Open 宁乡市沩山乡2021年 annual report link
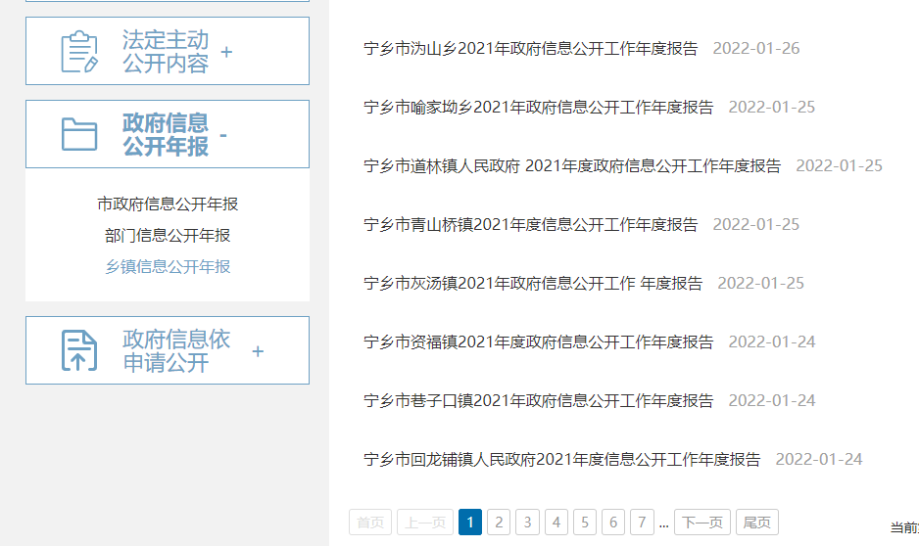 pos(530,48)
